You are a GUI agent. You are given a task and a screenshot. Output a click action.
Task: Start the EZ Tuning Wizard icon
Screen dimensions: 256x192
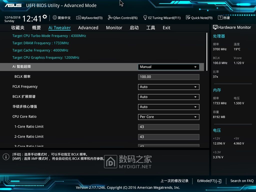145,18
